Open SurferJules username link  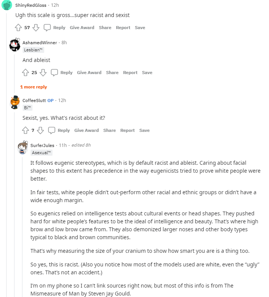pyautogui.click(x=42, y=145)
